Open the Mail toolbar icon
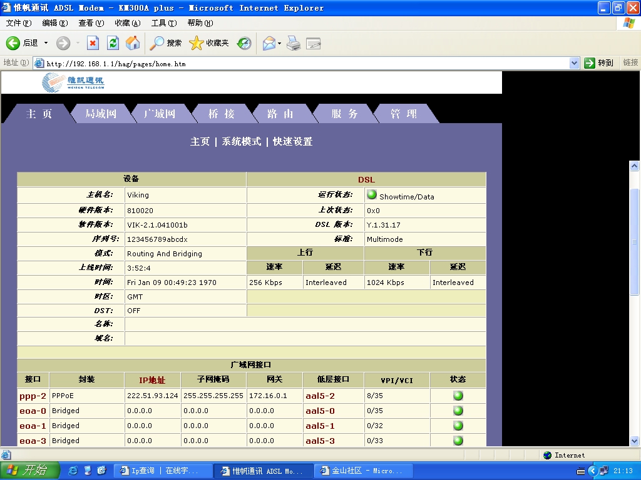Screen dimensions: 641x480 coord(269,43)
